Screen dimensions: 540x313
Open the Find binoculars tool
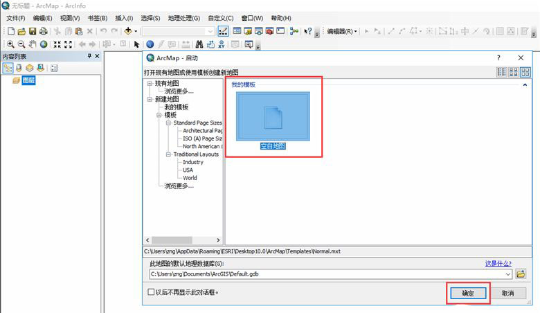pyautogui.click(x=199, y=44)
